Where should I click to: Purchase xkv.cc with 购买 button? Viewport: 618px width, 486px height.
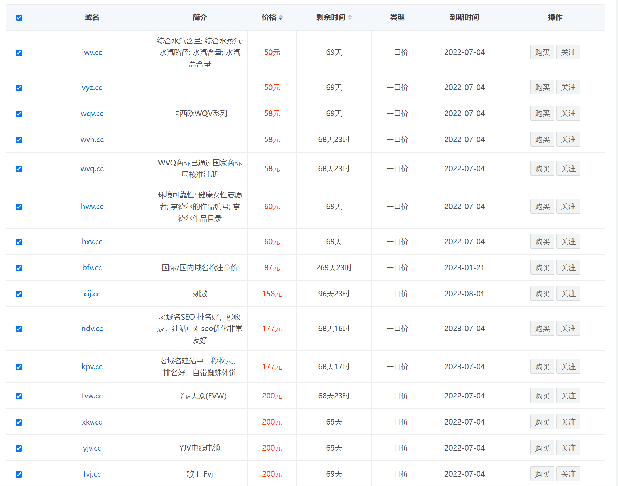[x=542, y=422]
